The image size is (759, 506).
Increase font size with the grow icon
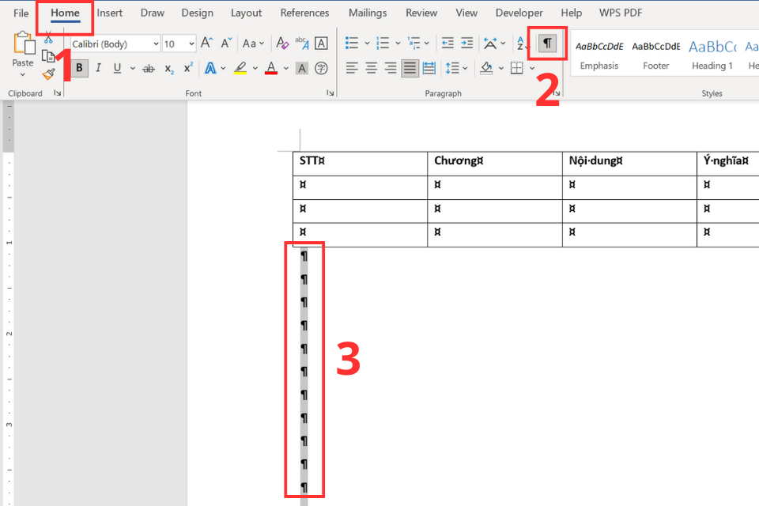coord(206,43)
